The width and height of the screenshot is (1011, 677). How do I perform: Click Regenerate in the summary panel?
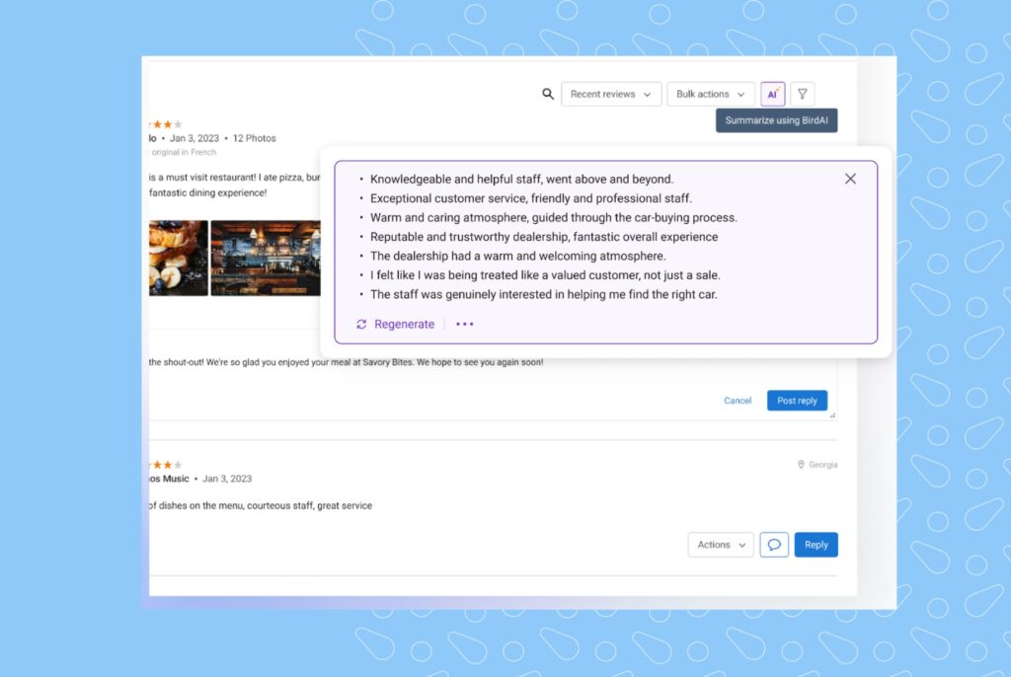pyautogui.click(x=404, y=325)
